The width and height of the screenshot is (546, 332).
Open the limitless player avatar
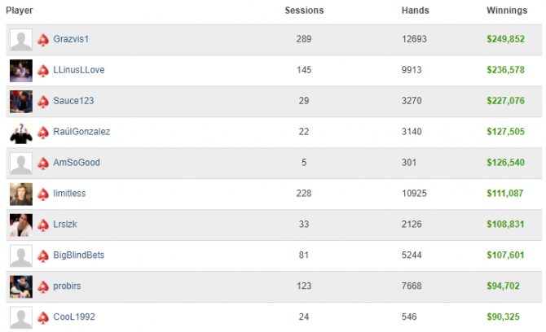point(21,194)
